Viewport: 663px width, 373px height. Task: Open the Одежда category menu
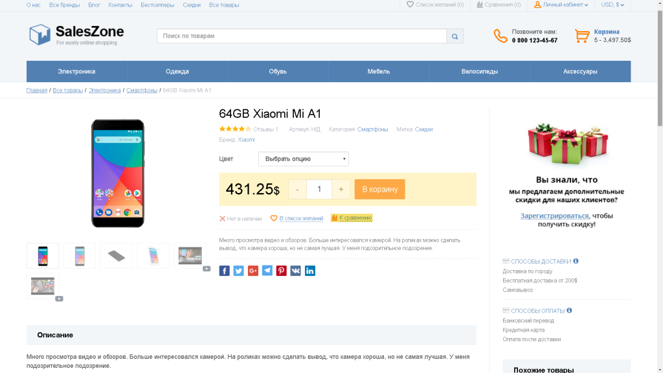[x=177, y=71]
